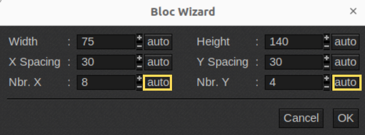Select the Nbr. X input box
This screenshot has height=135, width=365.
(x=106, y=82)
